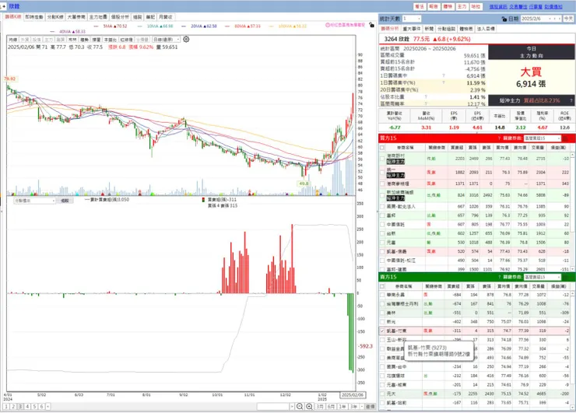
Task: Toggle the 布林 overlay button
Action: coord(72,40)
